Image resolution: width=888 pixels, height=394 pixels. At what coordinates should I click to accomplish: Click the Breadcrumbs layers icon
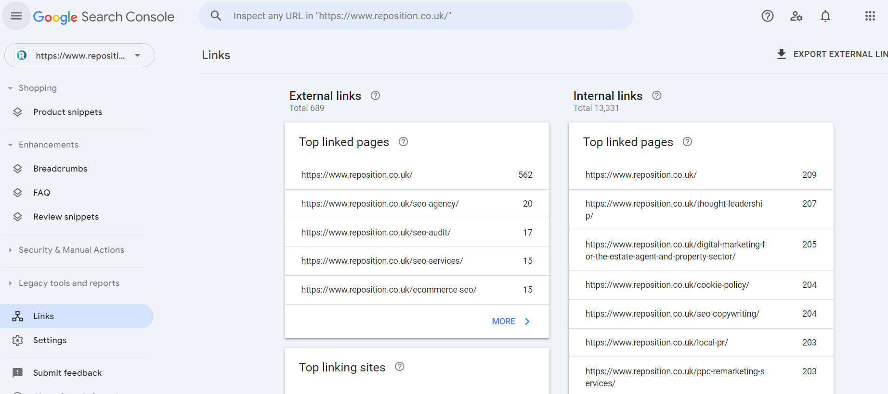tap(18, 169)
